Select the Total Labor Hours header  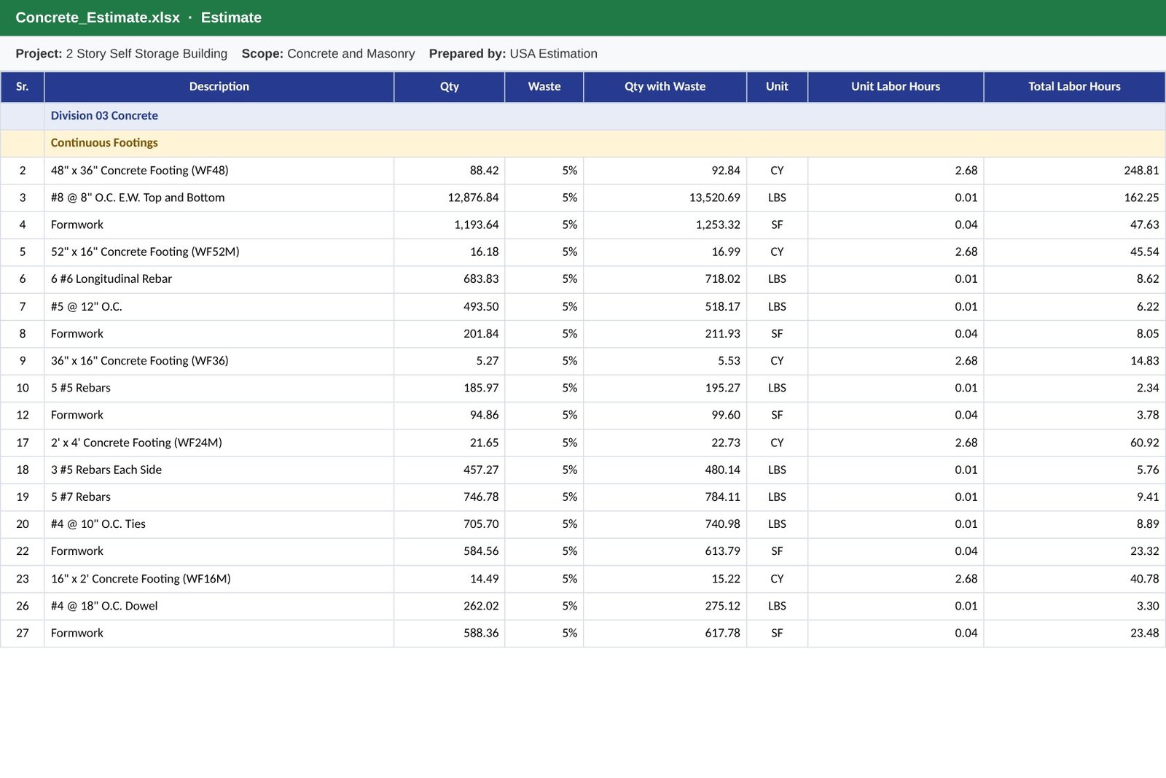point(1074,87)
